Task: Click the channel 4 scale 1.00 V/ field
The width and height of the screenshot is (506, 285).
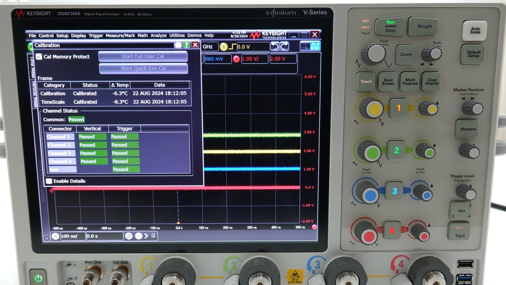Action: point(255,59)
